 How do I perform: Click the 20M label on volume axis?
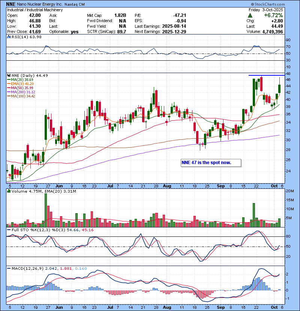click(290, 191)
